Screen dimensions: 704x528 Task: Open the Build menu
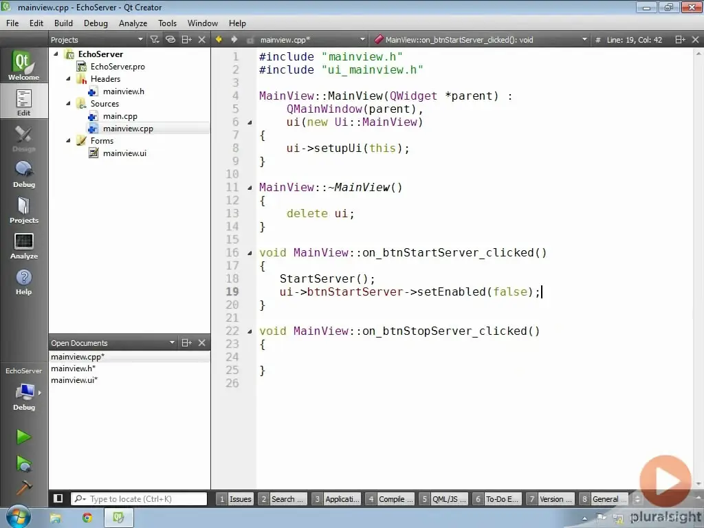click(x=63, y=23)
